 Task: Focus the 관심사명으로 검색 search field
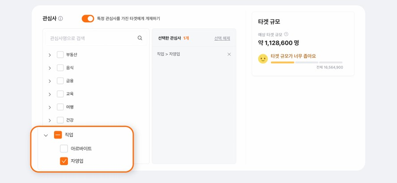pyautogui.click(x=96, y=38)
